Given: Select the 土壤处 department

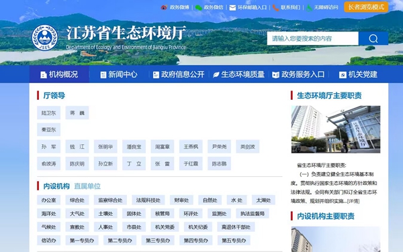Looking at the screenshot, I should [105, 214].
